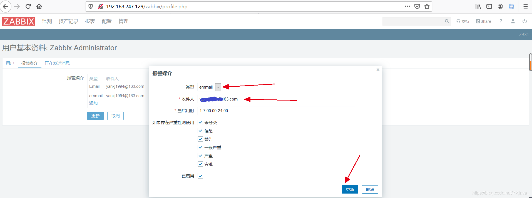Screen dimensions: 532x198
Task: Toggle the 已启用 checkbox
Action: pyautogui.click(x=200, y=176)
